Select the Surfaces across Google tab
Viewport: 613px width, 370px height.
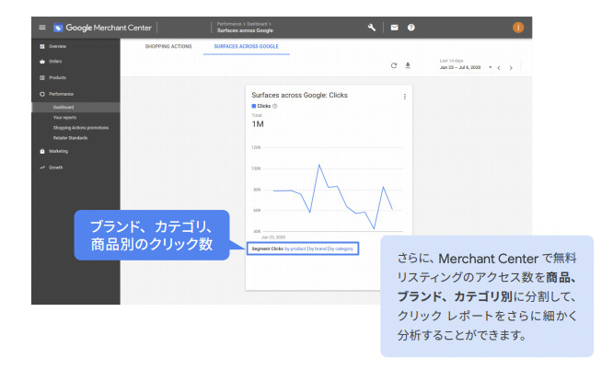246,46
